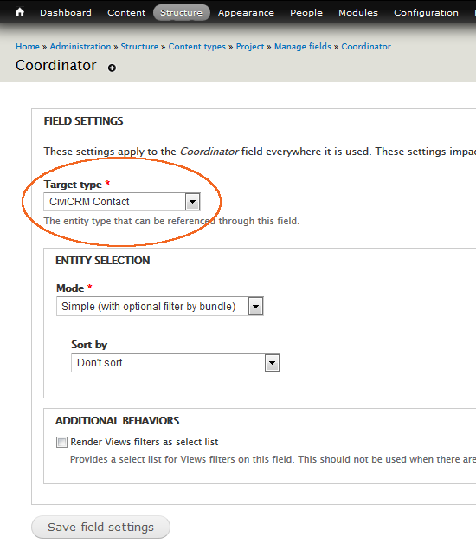The image size is (476, 557).
Task: Click the Coordinator page title
Action: point(56,65)
